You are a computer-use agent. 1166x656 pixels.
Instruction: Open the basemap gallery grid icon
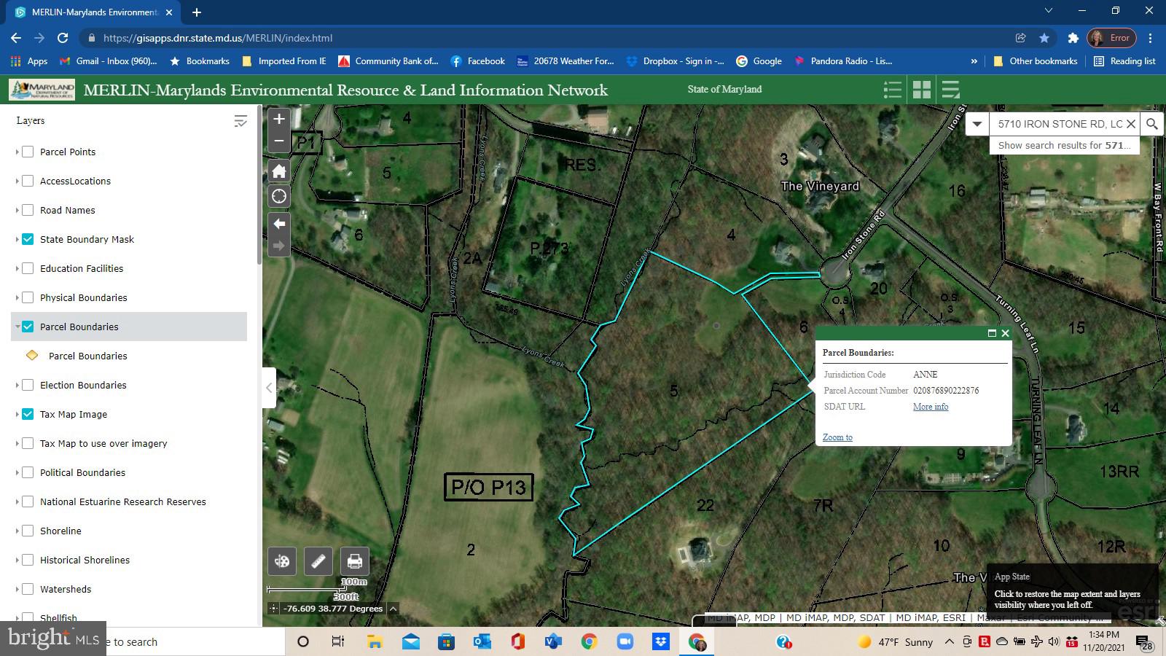922,90
